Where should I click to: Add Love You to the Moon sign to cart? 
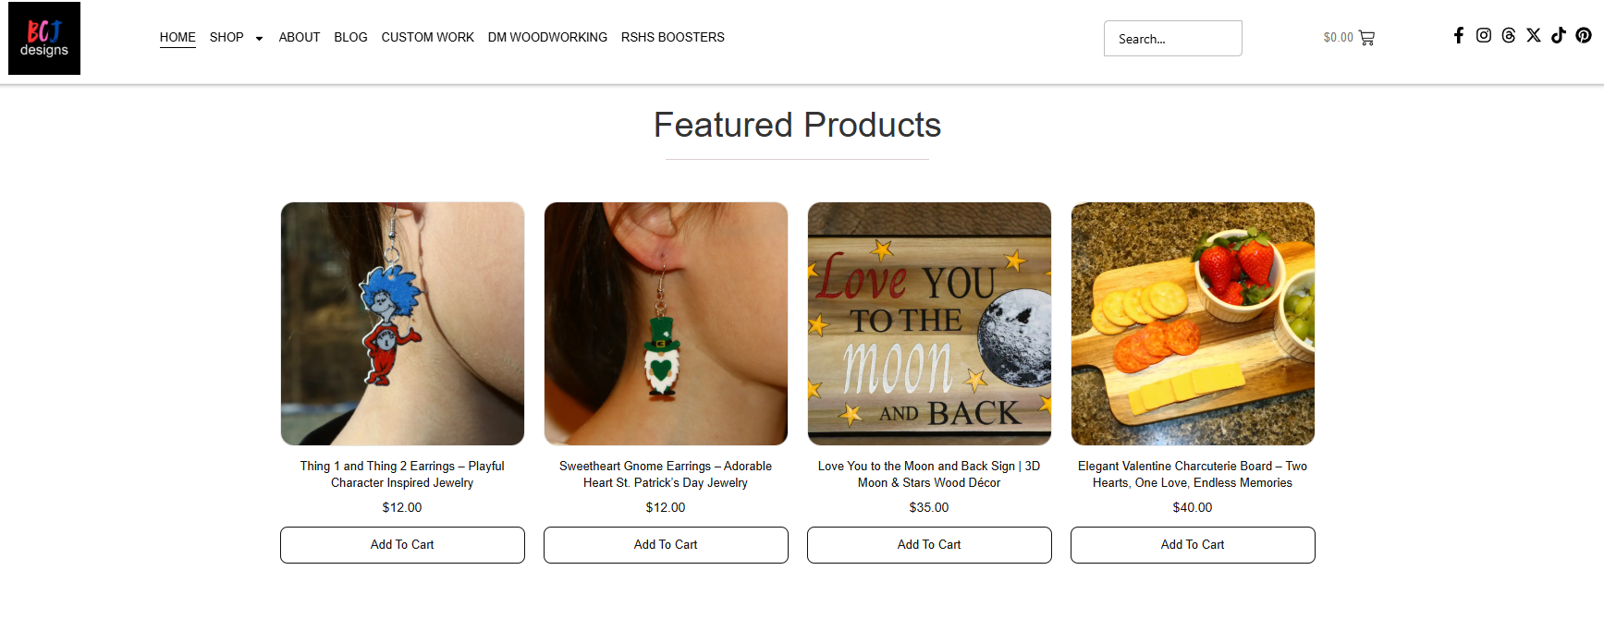929,545
